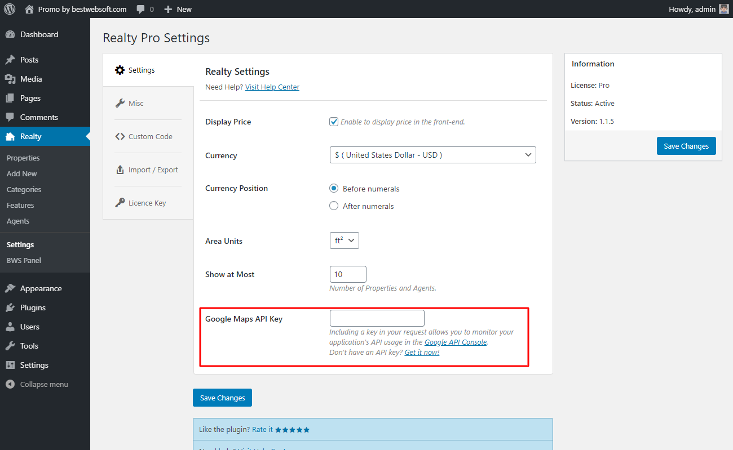Click the Get it now! link
The width and height of the screenshot is (733, 450).
click(x=422, y=352)
